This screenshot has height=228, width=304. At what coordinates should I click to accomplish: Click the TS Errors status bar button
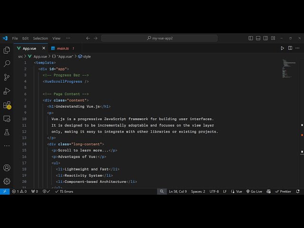pyautogui.click(x=64, y=191)
